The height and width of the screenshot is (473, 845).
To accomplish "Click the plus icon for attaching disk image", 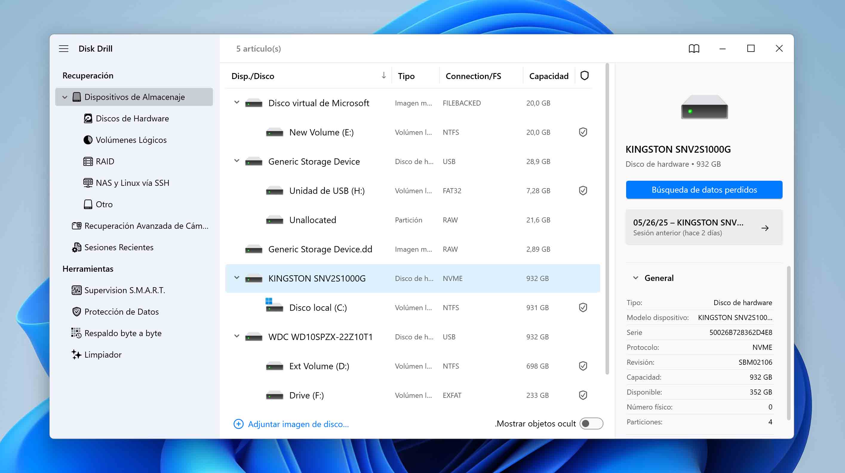I will pyautogui.click(x=239, y=424).
